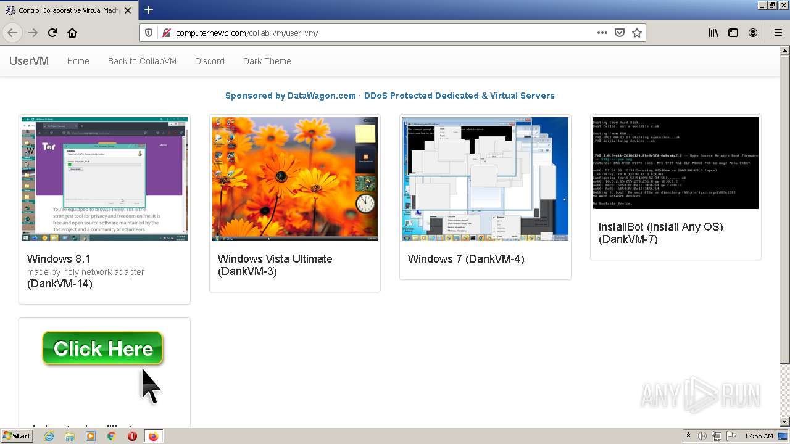The width and height of the screenshot is (790, 444).
Task: Open Action Center flag icon
Action: pyautogui.click(x=732, y=436)
